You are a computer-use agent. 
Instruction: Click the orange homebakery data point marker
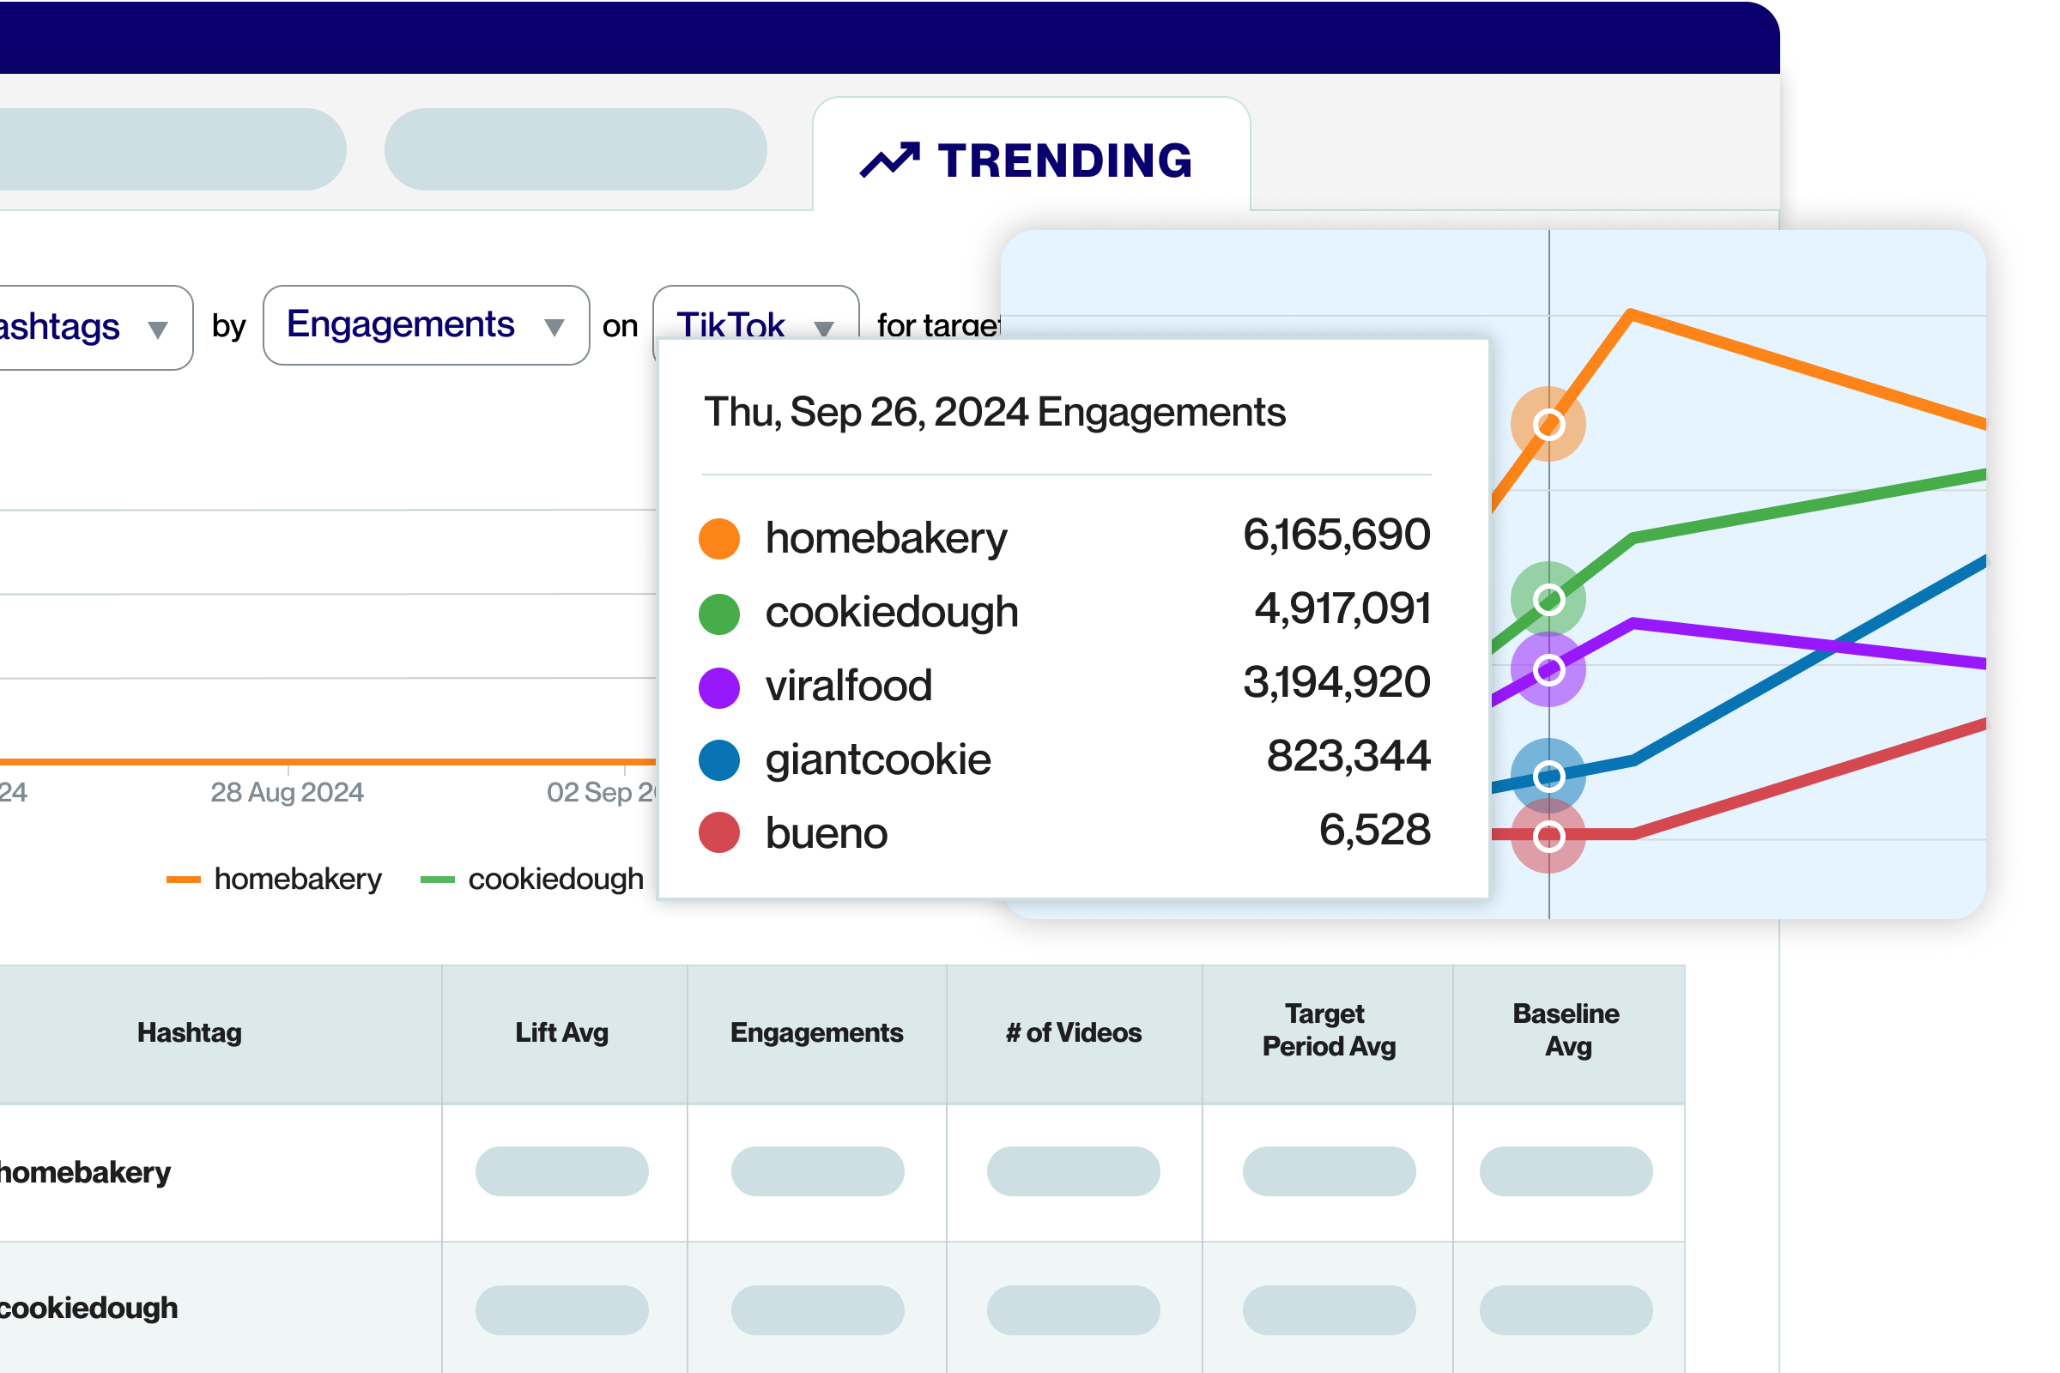1548,425
